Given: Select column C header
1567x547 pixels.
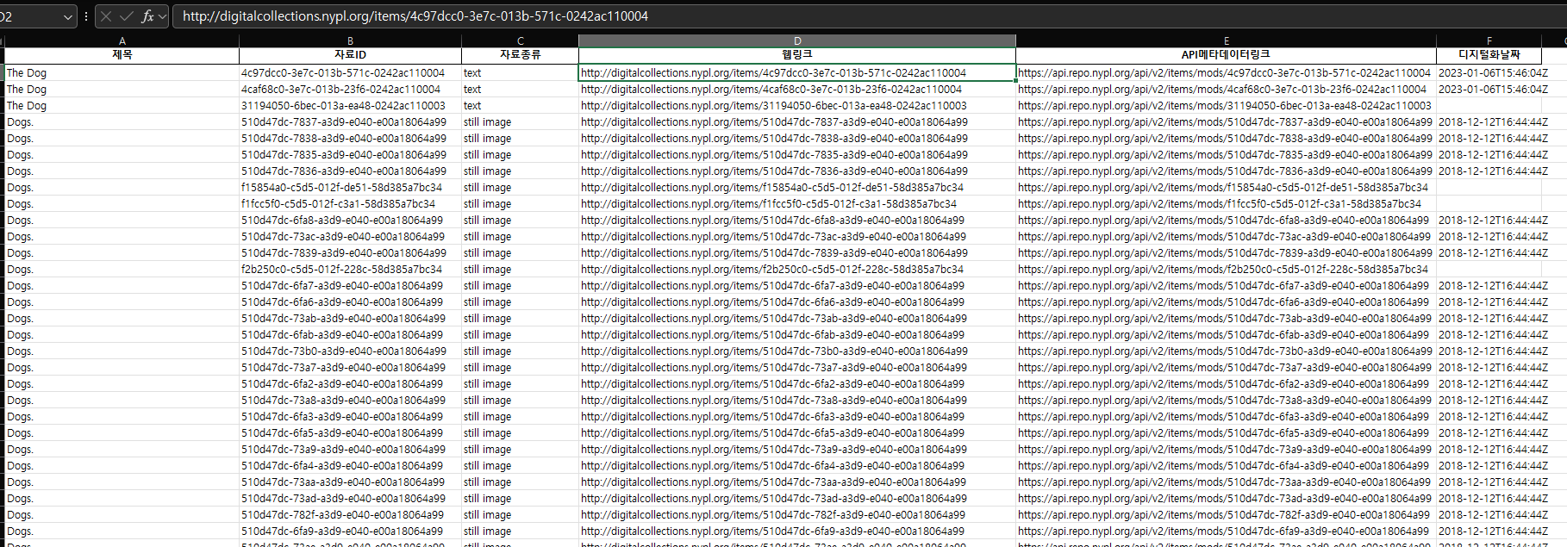Looking at the screenshot, I should click(520, 40).
